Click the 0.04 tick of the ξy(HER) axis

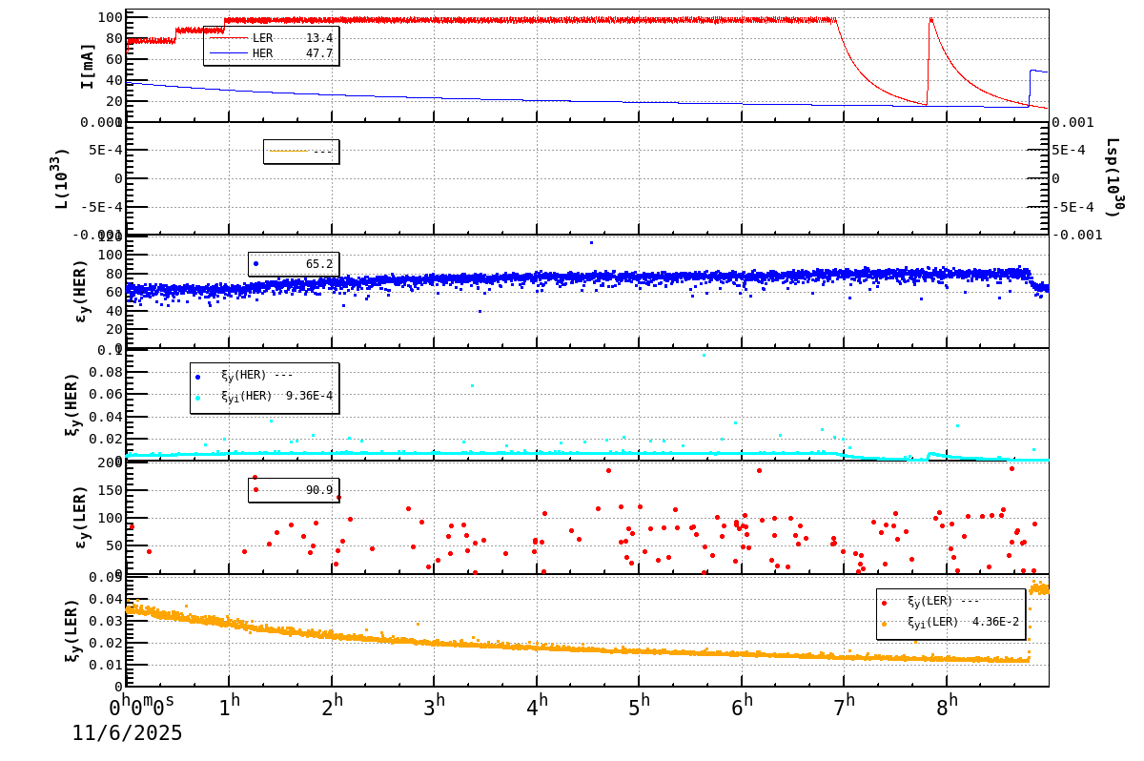[x=105, y=417]
